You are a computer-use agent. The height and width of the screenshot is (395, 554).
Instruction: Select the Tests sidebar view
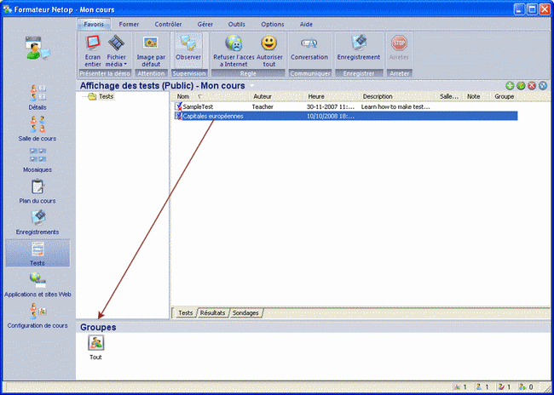click(38, 253)
